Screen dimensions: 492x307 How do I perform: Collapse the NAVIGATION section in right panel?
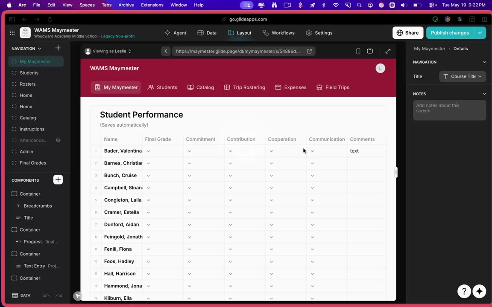coord(484,62)
